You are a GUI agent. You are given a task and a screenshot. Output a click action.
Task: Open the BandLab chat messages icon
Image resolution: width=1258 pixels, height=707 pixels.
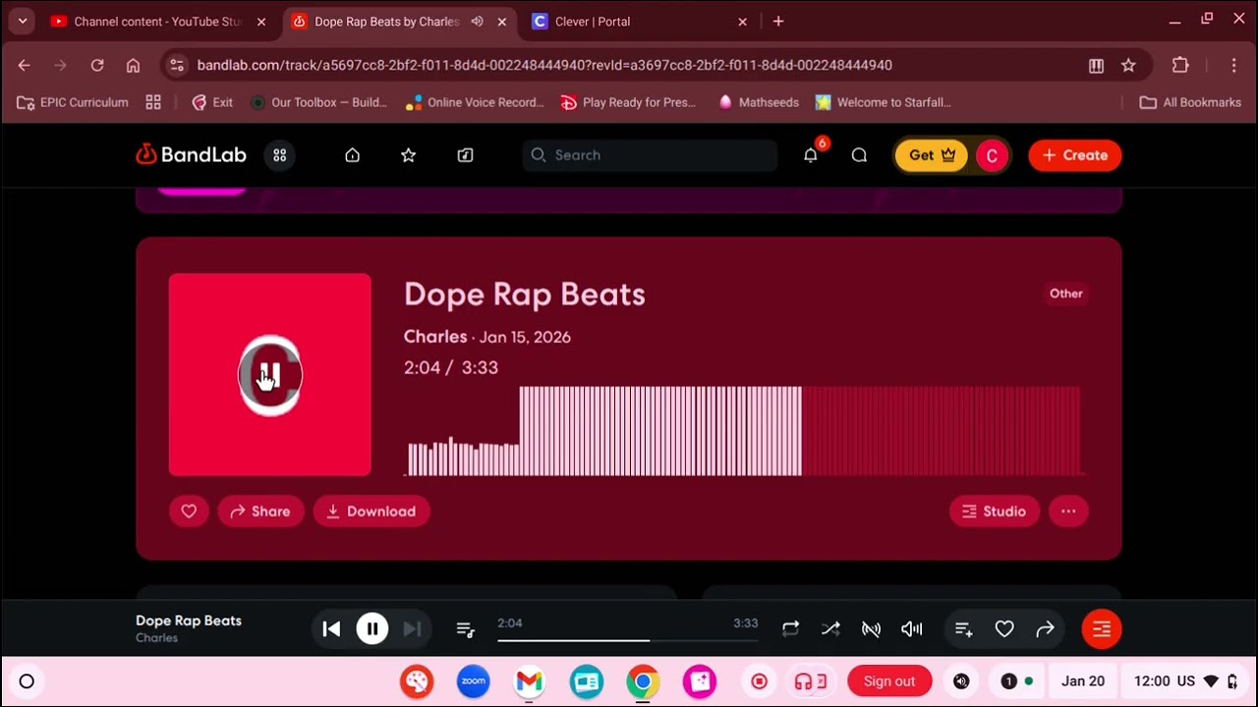pos(859,155)
